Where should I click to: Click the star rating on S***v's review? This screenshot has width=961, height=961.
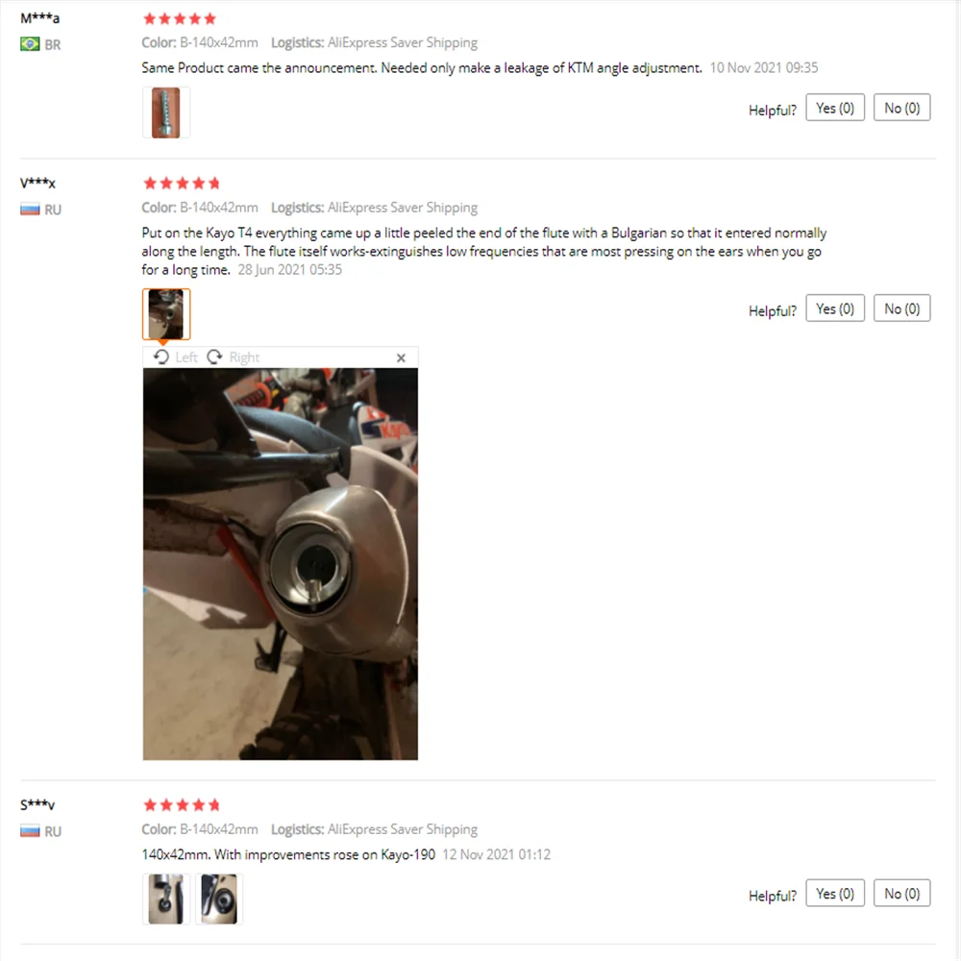tap(181, 804)
